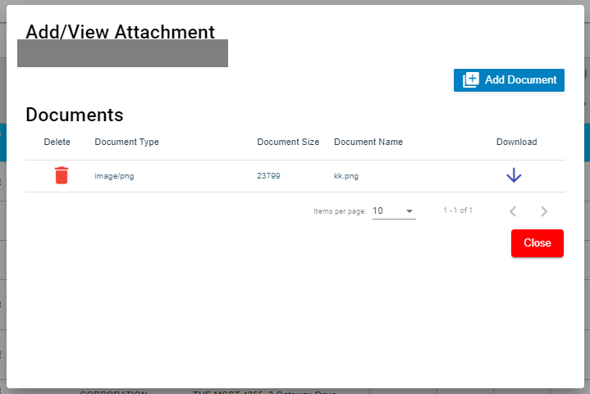The height and width of the screenshot is (394, 590).
Task: Click the Delete column header
Action: click(x=57, y=142)
